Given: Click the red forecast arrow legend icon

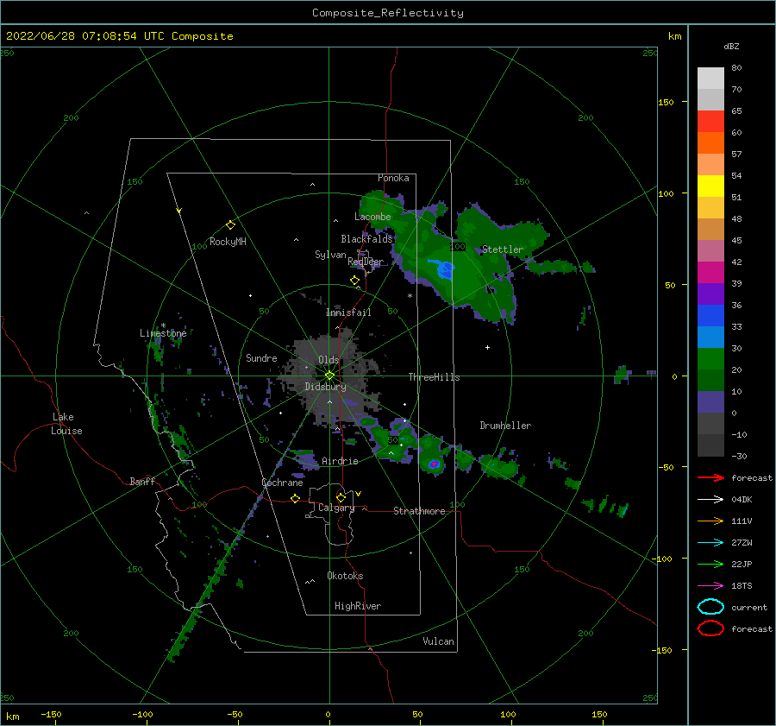Looking at the screenshot, I should [x=710, y=477].
